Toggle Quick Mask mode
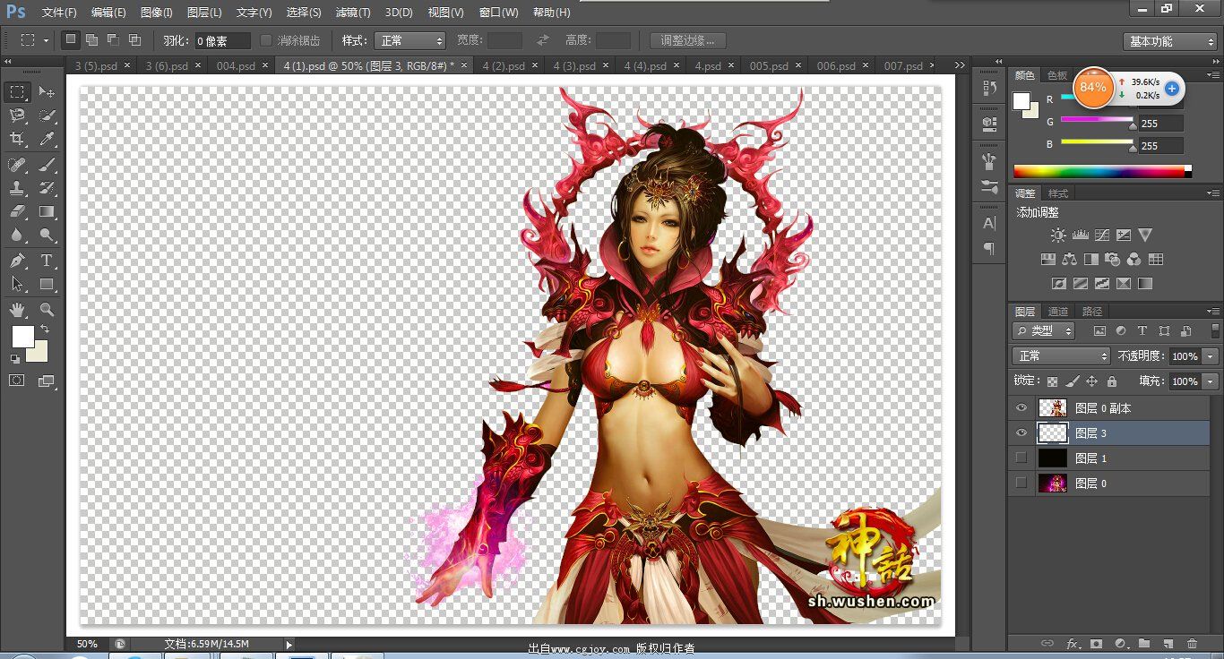This screenshot has width=1224, height=659. point(17,381)
